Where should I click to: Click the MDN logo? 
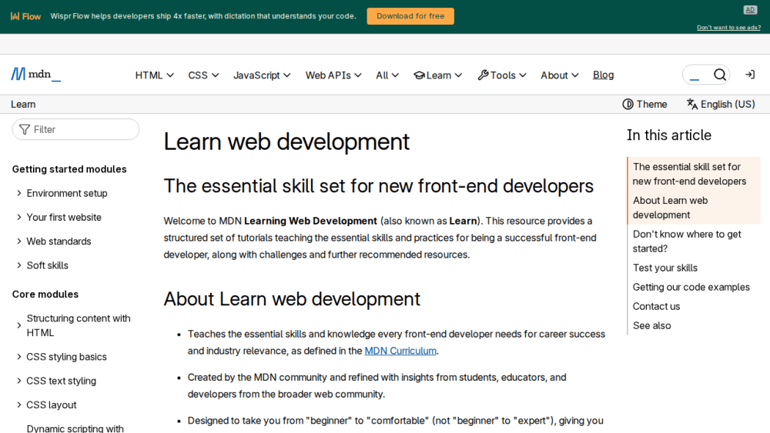click(x=36, y=75)
